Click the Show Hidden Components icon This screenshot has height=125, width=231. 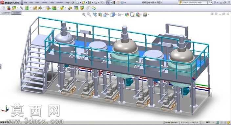pos(48,8)
